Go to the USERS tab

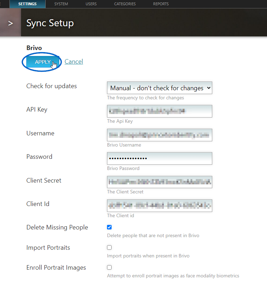[x=91, y=4]
